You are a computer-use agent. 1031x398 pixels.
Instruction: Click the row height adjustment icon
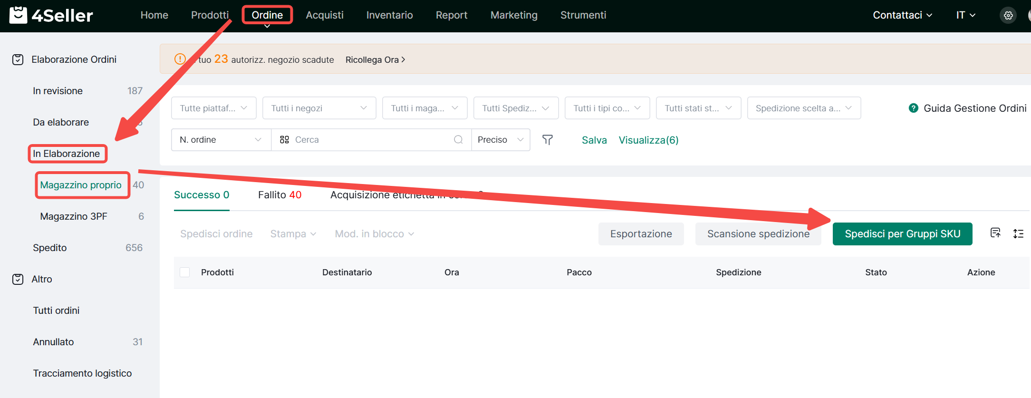tap(1018, 233)
